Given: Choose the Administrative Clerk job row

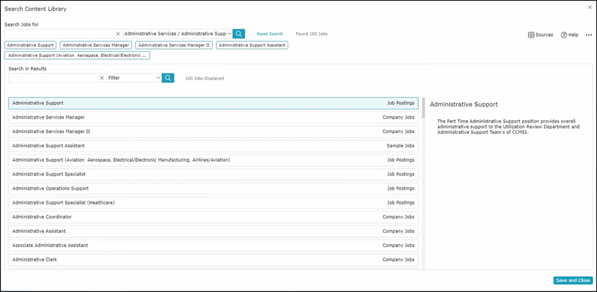Looking at the screenshot, I should point(213,259).
